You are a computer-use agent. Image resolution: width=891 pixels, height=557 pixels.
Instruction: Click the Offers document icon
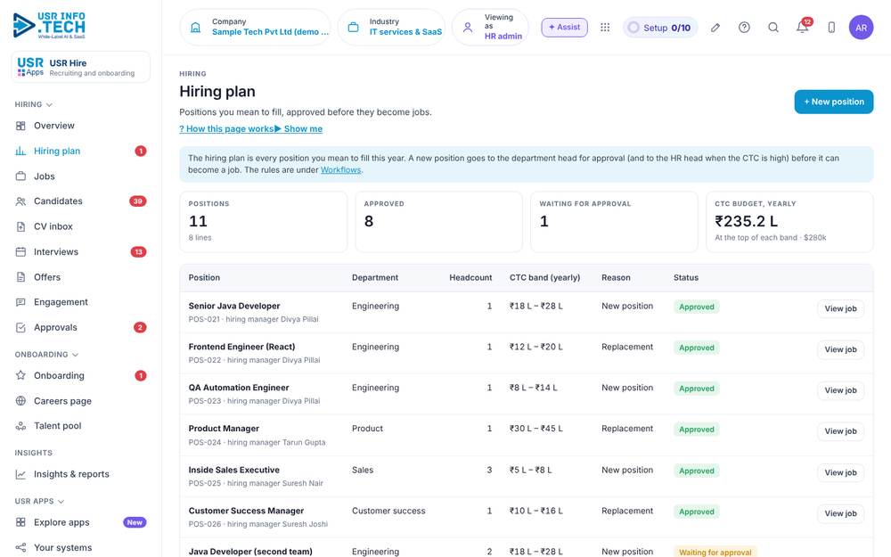click(20, 277)
